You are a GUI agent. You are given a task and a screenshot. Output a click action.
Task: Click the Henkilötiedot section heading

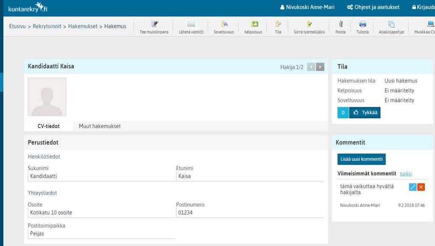click(x=44, y=157)
